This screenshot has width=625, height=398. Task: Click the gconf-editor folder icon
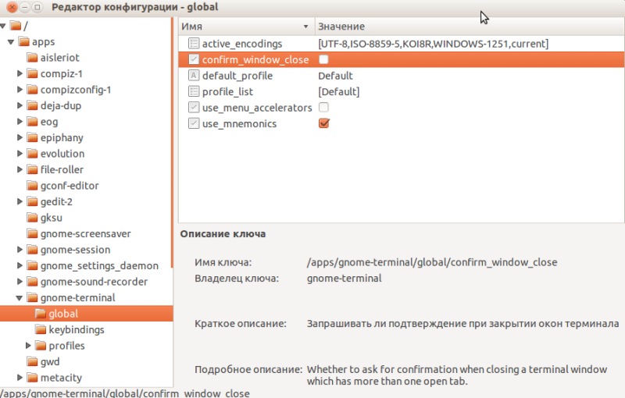click(32, 186)
